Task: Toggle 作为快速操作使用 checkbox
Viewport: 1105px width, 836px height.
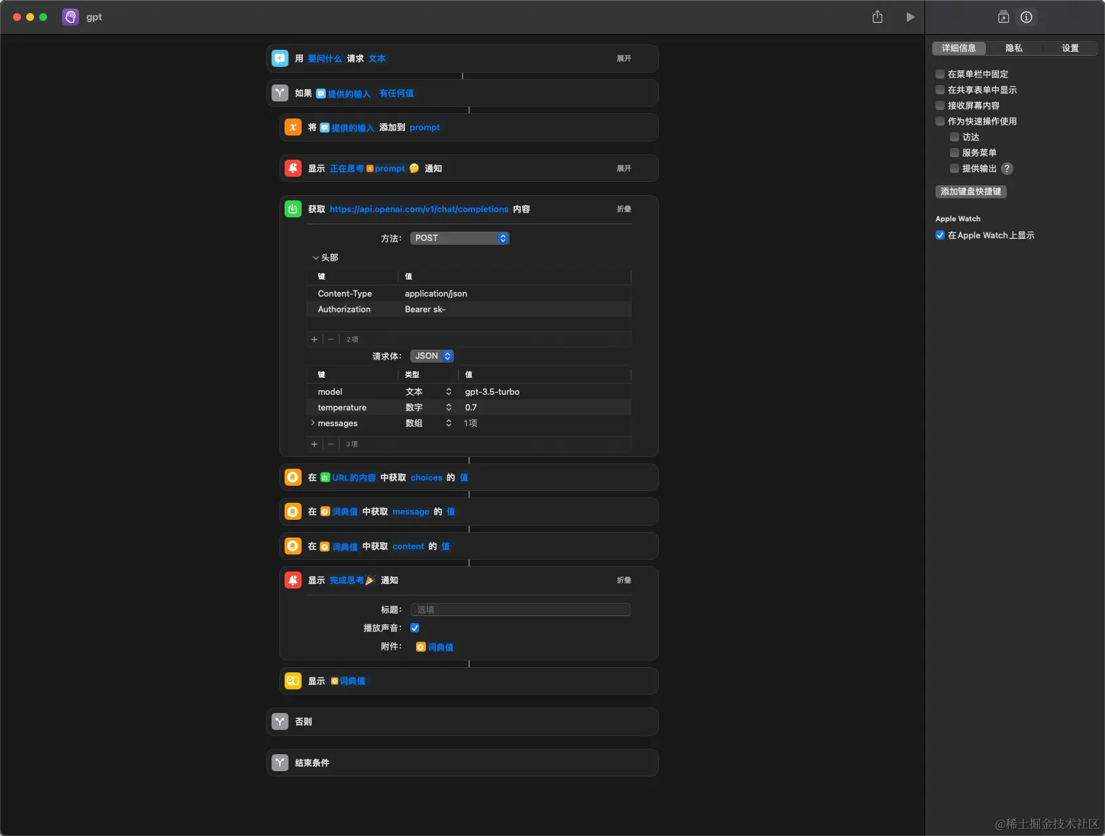Action: point(940,121)
